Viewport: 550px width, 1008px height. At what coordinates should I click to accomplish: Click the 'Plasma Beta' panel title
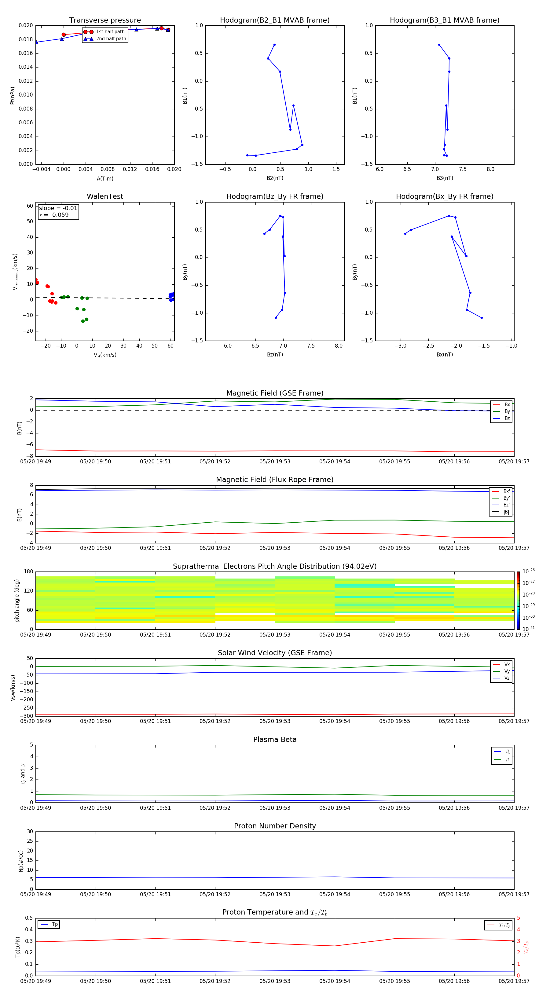point(275,740)
